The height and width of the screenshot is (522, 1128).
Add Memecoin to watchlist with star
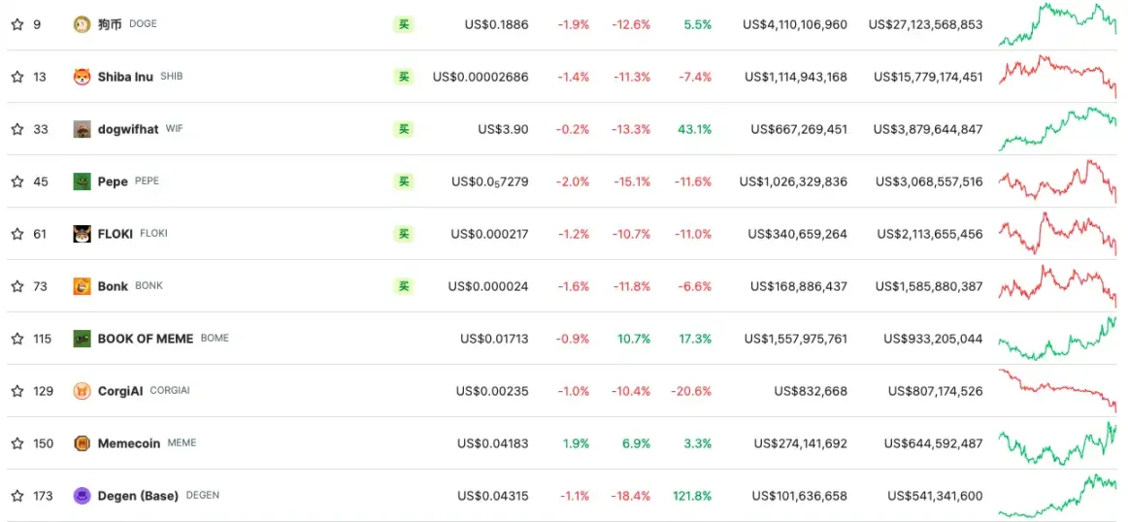point(17,443)
